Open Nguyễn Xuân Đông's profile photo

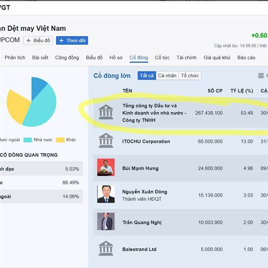pyautogui.click(x=106, y=194)
